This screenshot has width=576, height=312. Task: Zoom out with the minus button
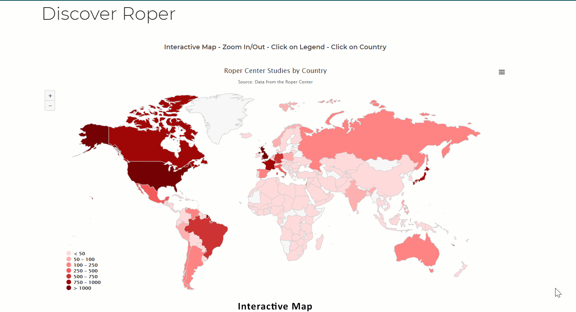(50, 106)
